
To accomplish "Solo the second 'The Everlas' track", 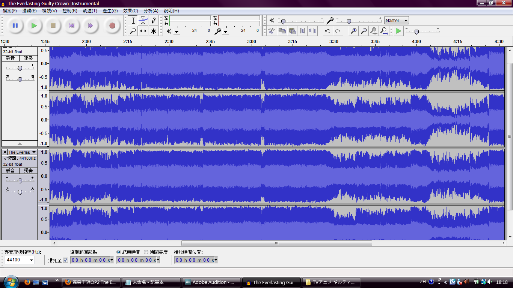I will click(29, 171).
